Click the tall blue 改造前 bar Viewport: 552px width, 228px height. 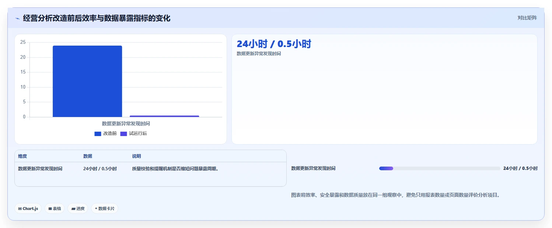click(87, 81)
